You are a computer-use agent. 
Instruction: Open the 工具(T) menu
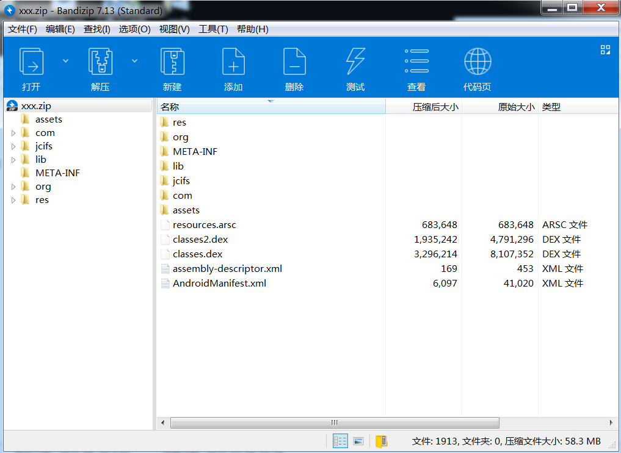point(213,29)
